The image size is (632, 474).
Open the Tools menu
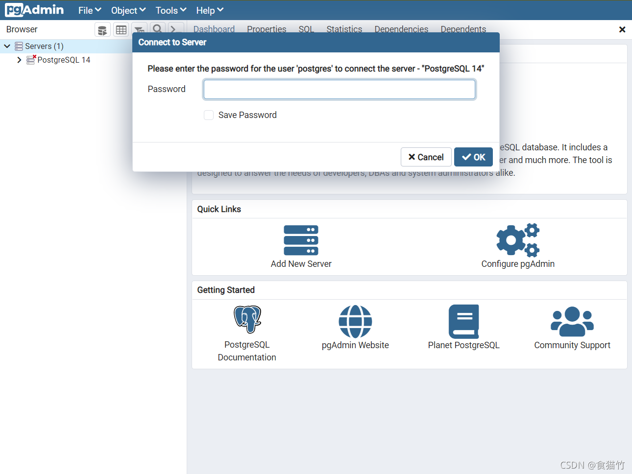coord(171,10)
